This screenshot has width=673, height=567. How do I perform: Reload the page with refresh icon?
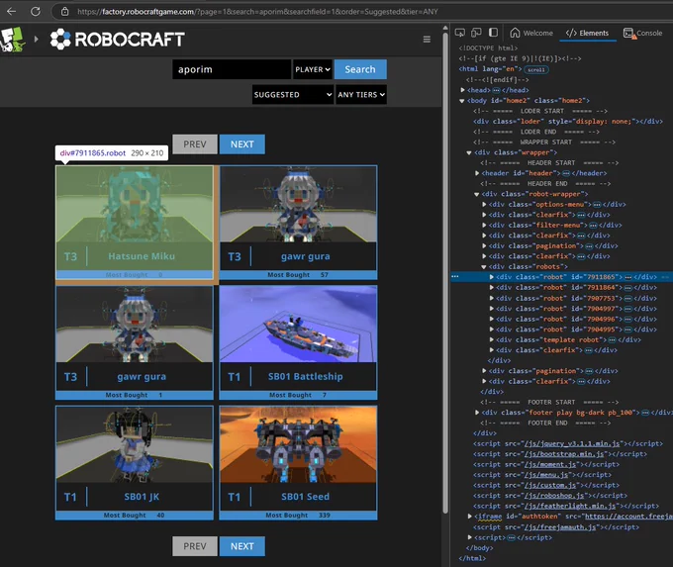pyautogui.click(x=36, y=12)
